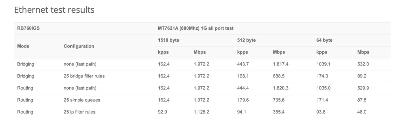Select the Mode column header
Viewport: 407px width, 124px height.
tap(23, 46)
